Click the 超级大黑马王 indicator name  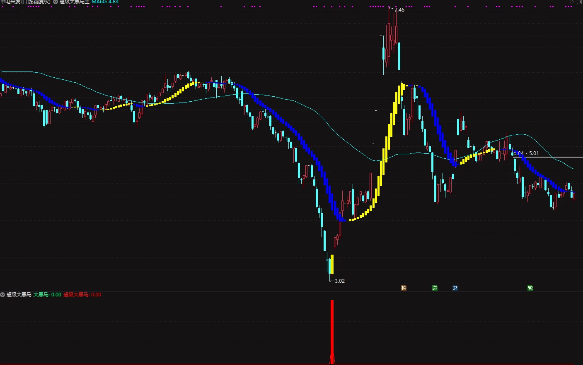75,2
